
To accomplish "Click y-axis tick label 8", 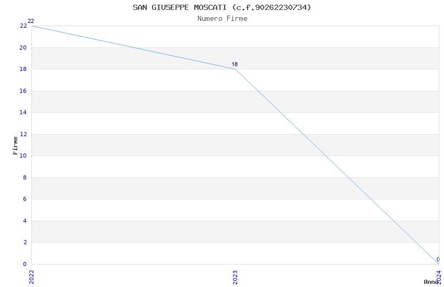I will [x=25, y=177].
